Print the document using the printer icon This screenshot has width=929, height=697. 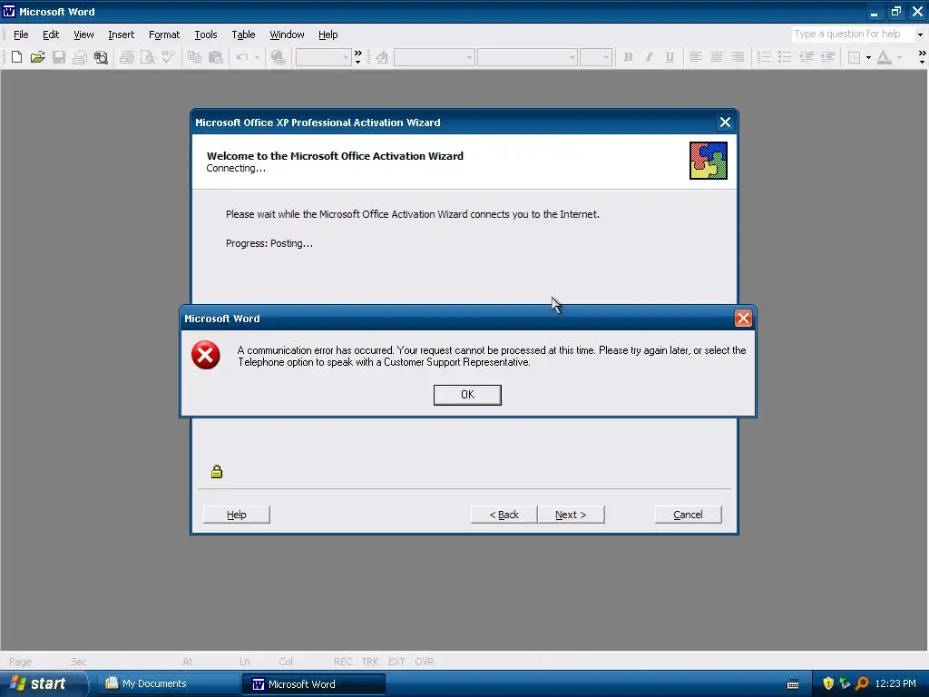126,57
